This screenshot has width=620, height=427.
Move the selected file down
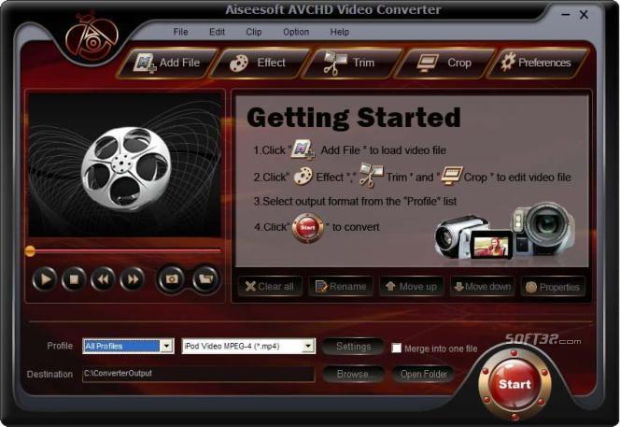coord(483,287)
